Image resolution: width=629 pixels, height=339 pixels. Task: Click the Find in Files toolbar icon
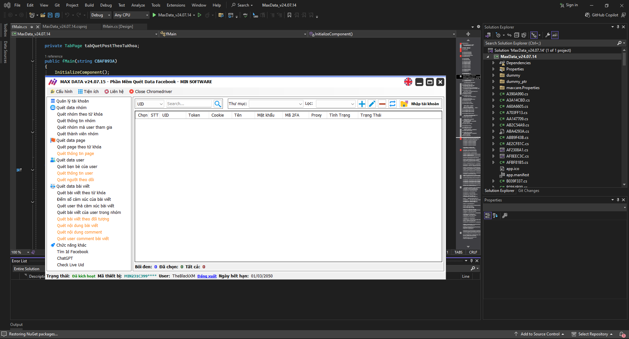[x=221, y=15]
